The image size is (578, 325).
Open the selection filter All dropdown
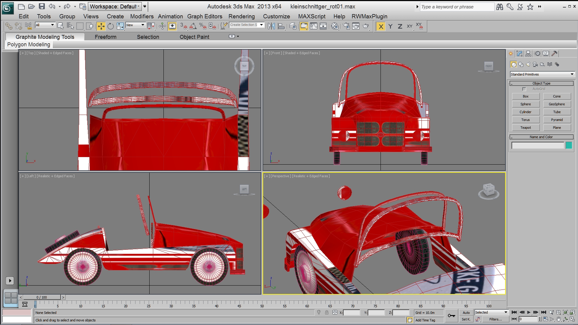click(45, 25)
